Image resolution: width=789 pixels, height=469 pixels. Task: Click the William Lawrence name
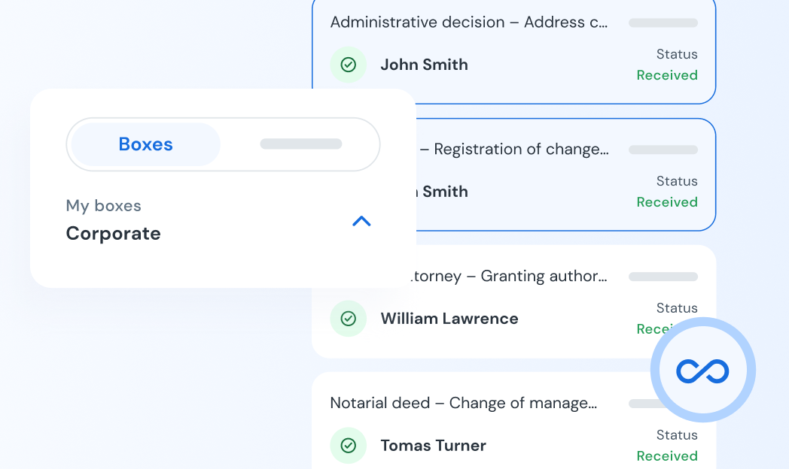coord(449,319)
